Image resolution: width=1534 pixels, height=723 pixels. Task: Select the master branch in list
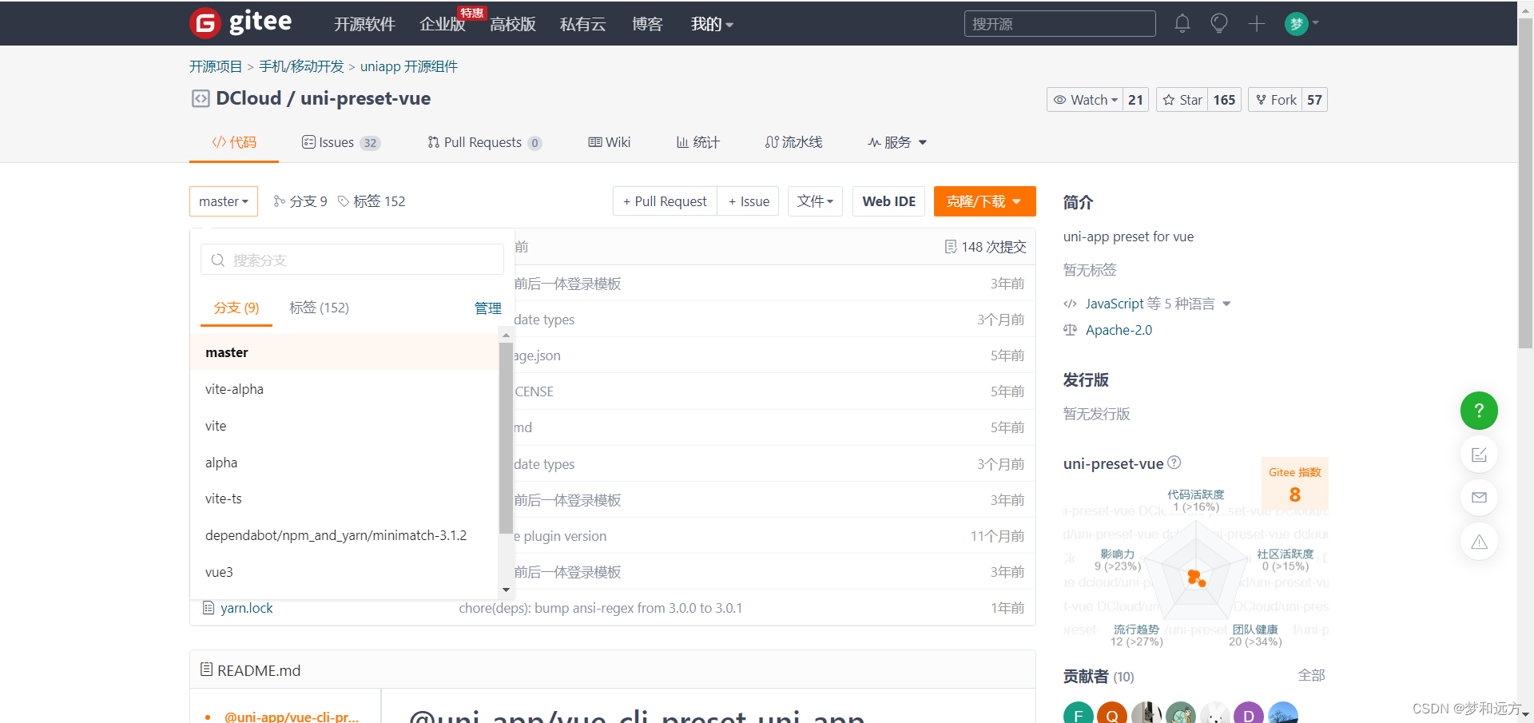click(x=345, y=352)
